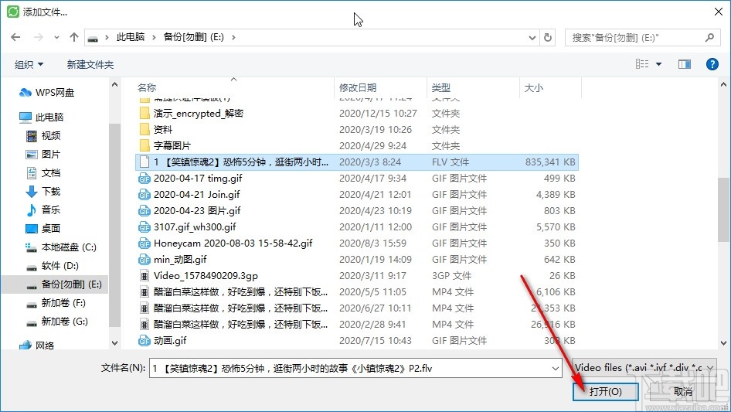Click the search magnifier icon
Viewport: 731px width, 412px height.
click(709, 37)
